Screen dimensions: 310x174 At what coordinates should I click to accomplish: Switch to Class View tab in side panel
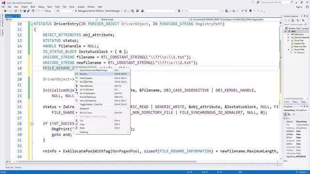tap(304, 102)
